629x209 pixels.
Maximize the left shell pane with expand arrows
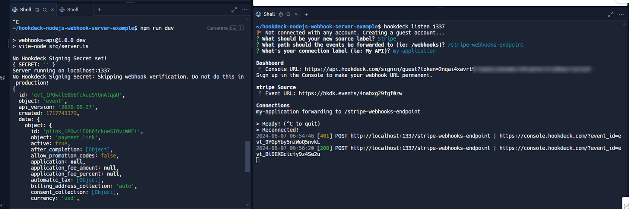tap(234, 10)
